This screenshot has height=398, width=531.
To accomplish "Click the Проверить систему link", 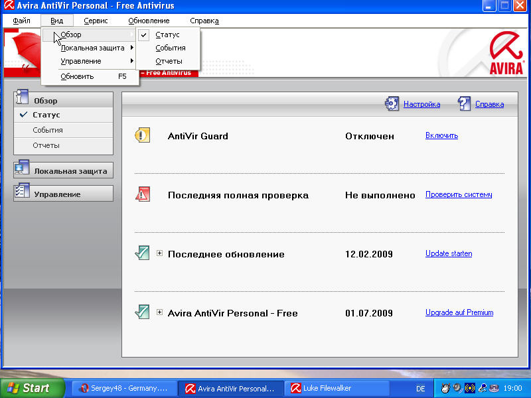I will 459,194.
